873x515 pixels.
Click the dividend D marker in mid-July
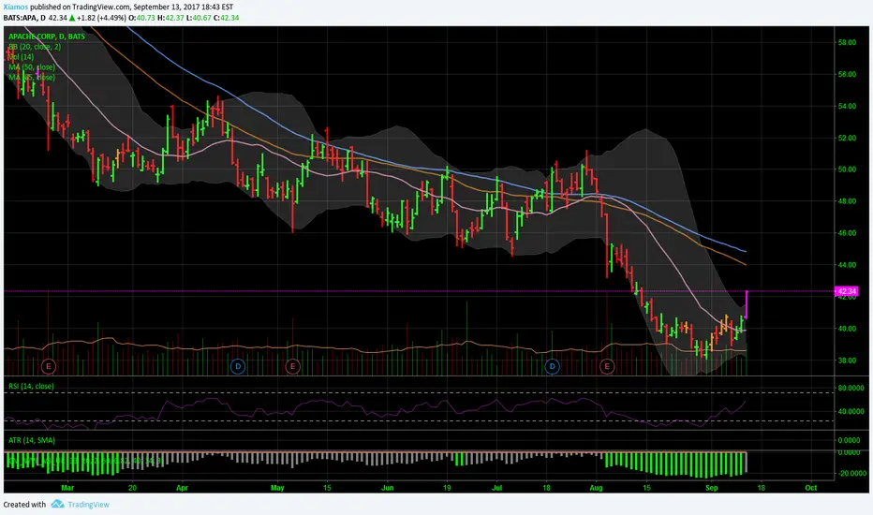[552, 366]
